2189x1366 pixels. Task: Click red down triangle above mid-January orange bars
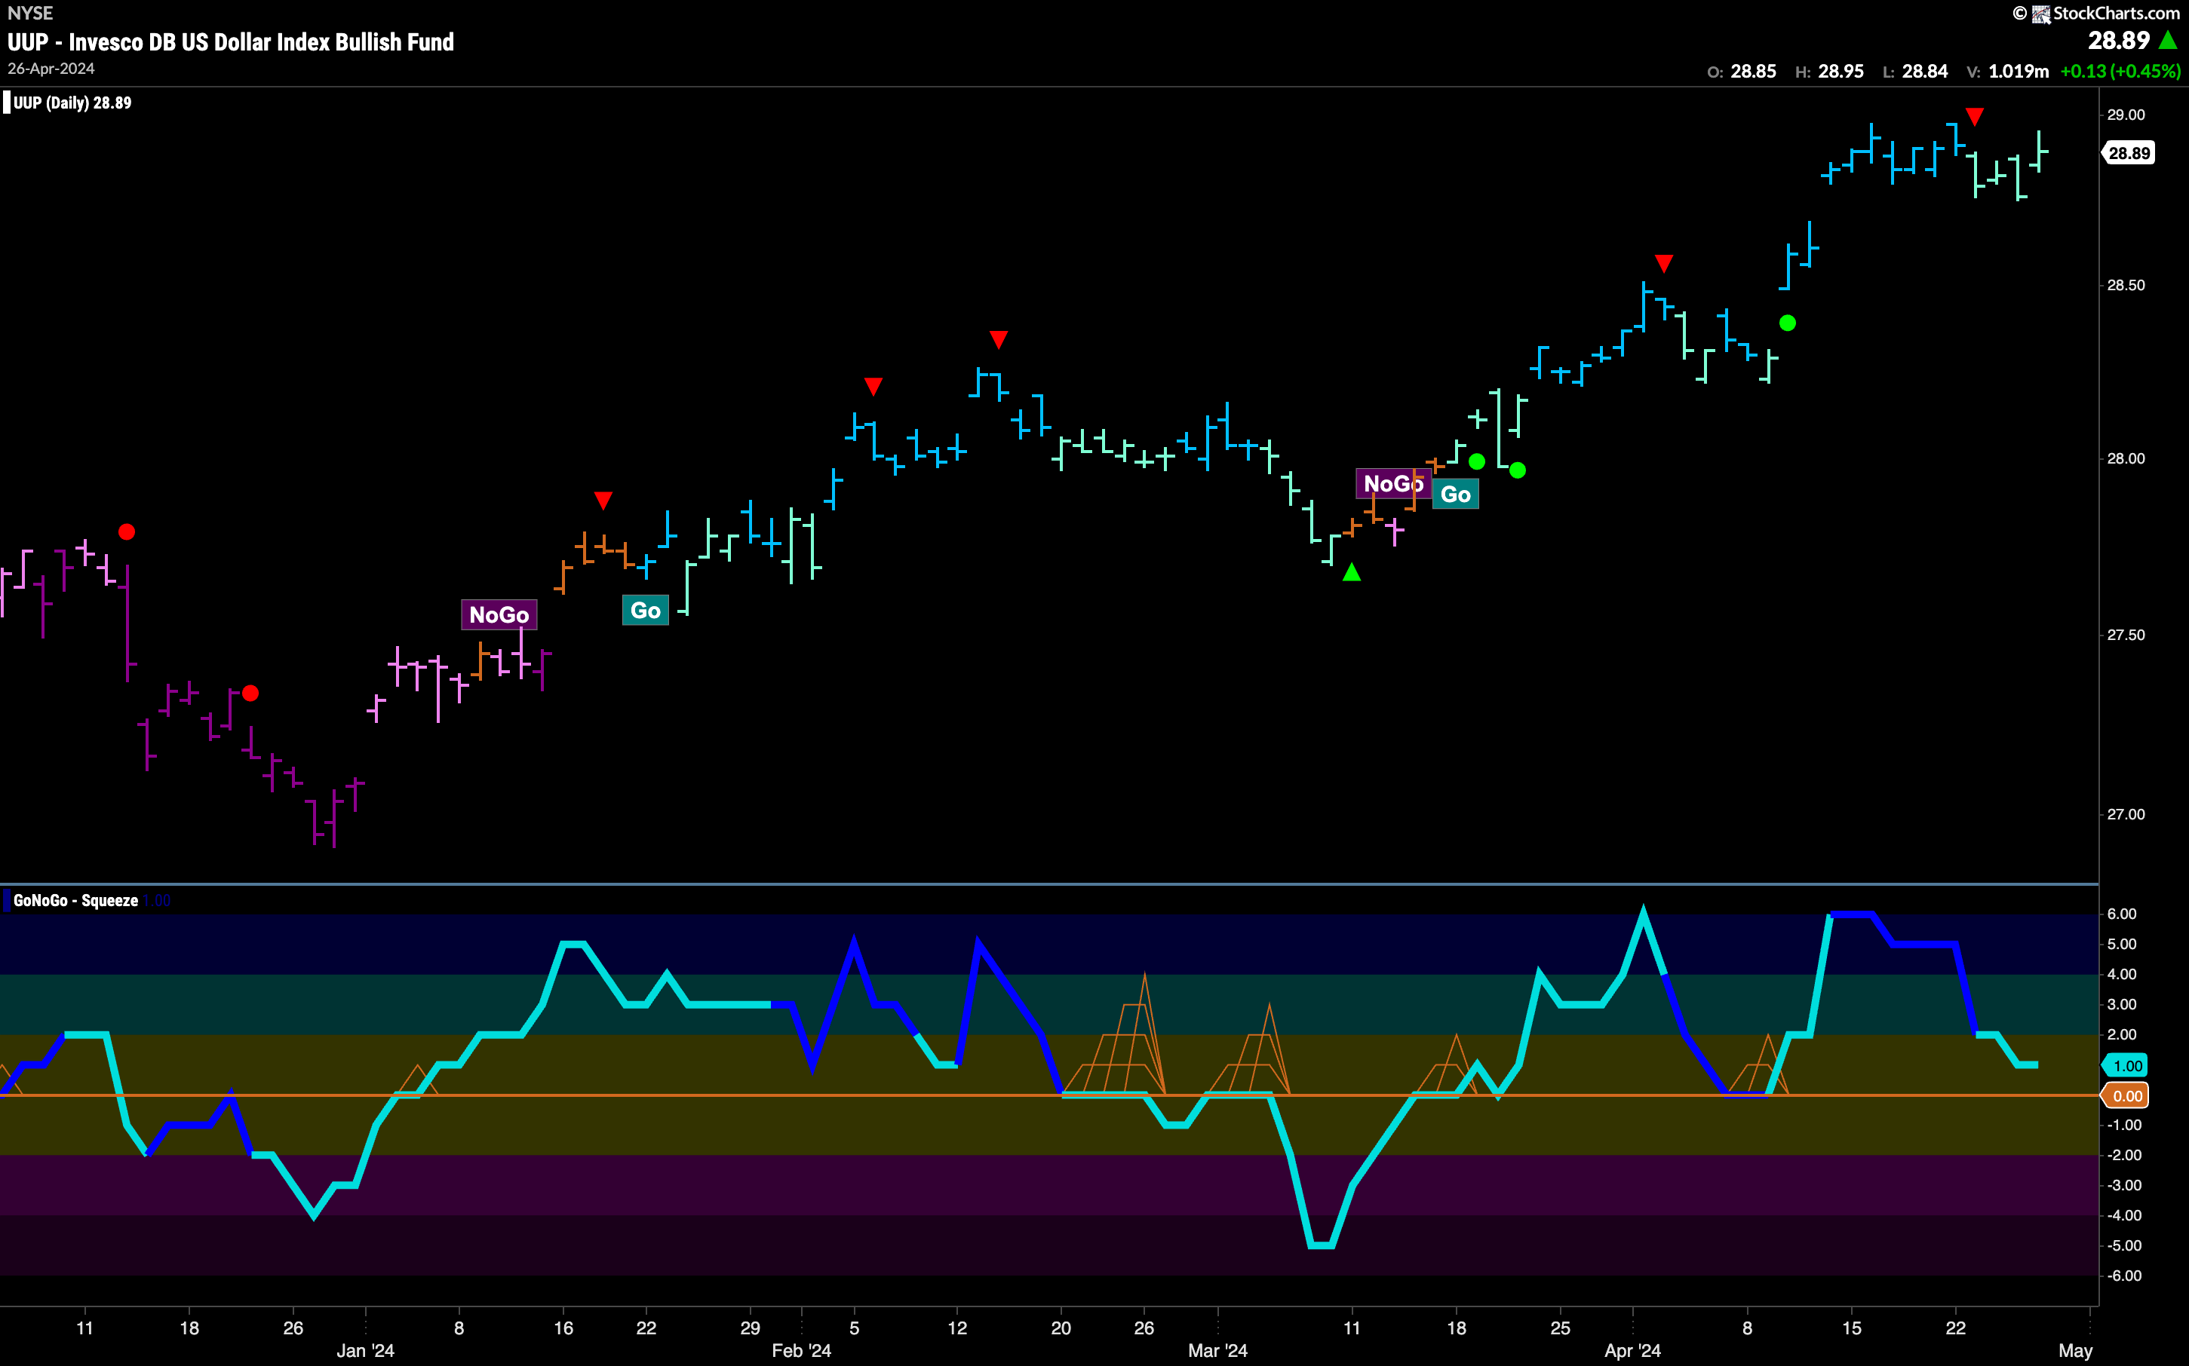tap(603, 501)
